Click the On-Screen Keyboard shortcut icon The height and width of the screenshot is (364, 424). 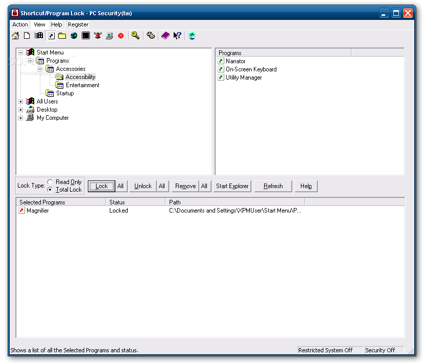click(x=221, y=69)
